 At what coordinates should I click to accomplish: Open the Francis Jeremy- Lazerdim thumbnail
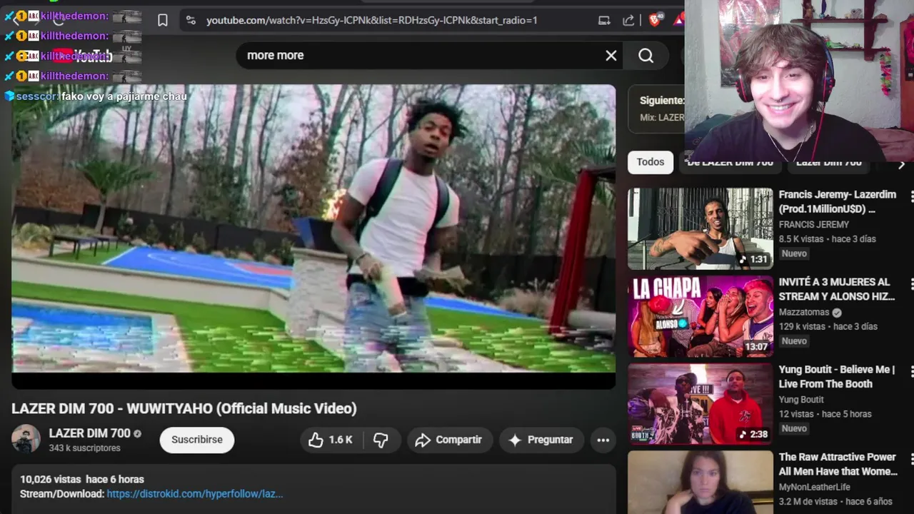tap(700, 228)
